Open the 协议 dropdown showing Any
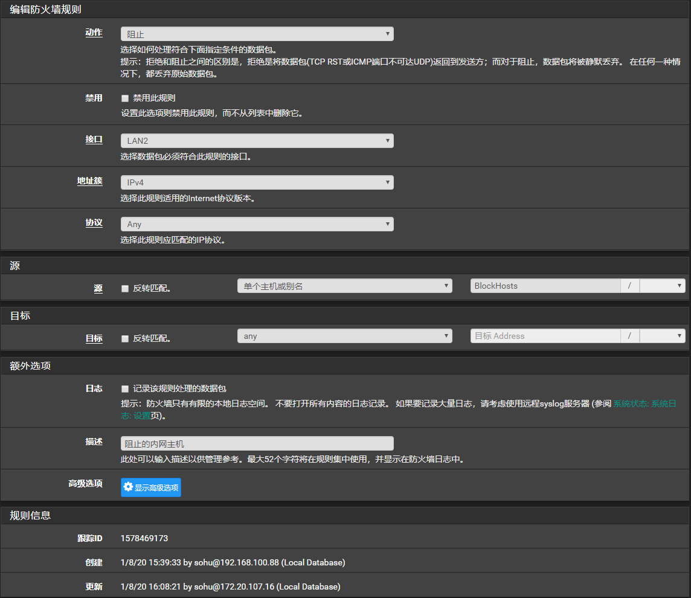The image size is (691, 598). coord(257,224)
